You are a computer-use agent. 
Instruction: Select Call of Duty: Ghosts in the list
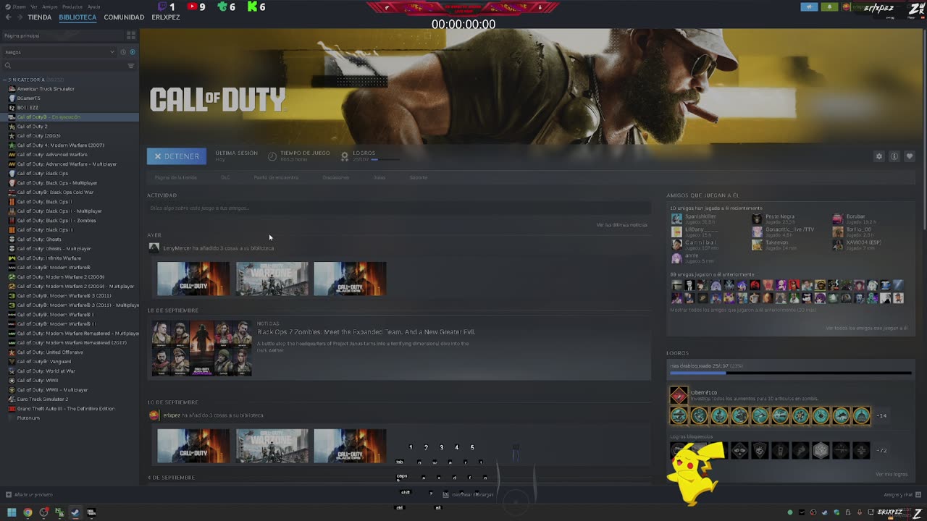click(39, 240)
